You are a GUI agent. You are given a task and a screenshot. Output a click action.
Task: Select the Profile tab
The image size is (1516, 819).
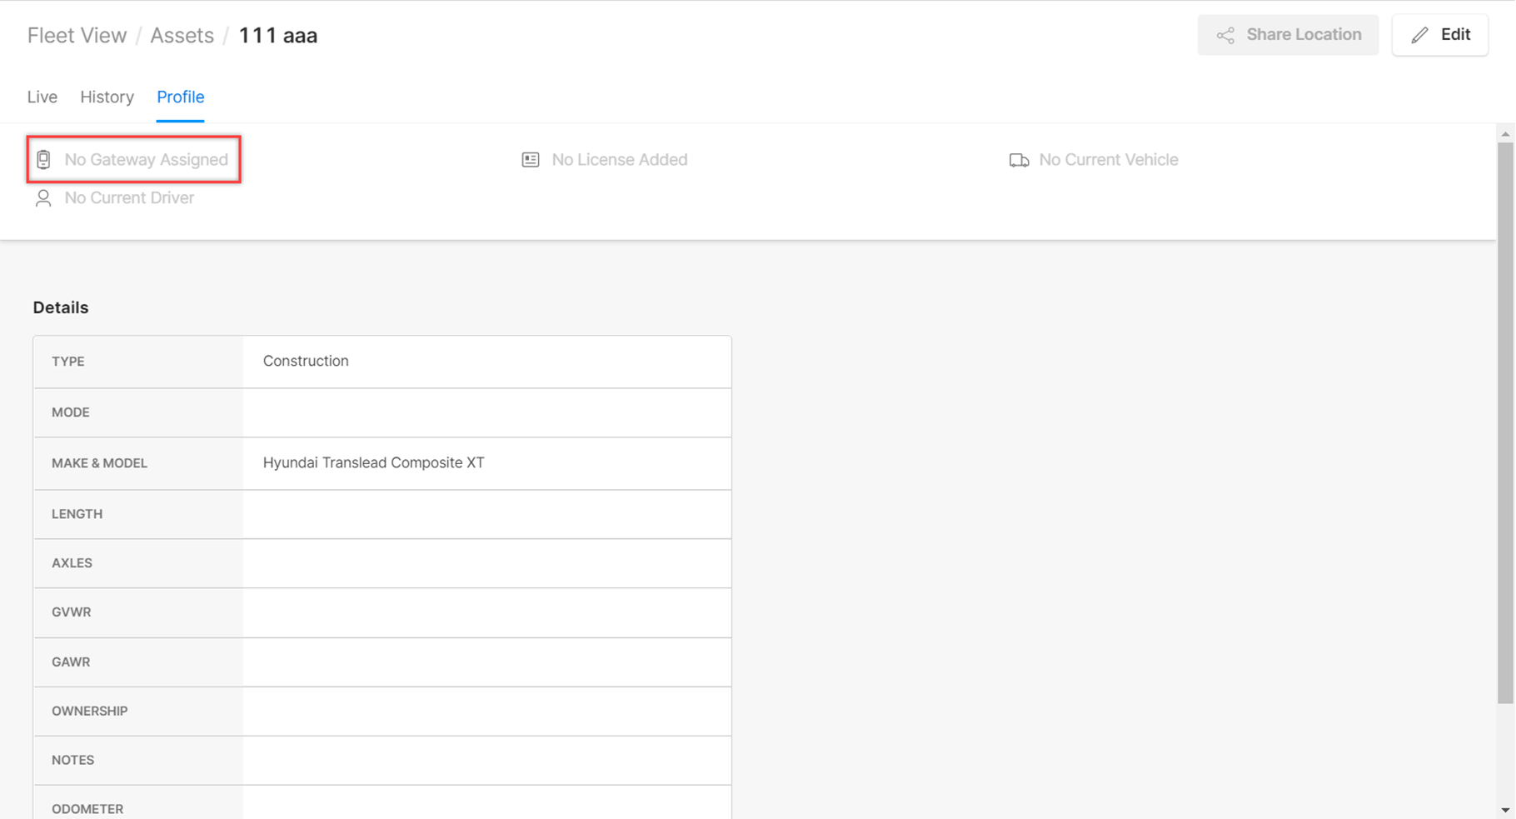click(181, 97)
